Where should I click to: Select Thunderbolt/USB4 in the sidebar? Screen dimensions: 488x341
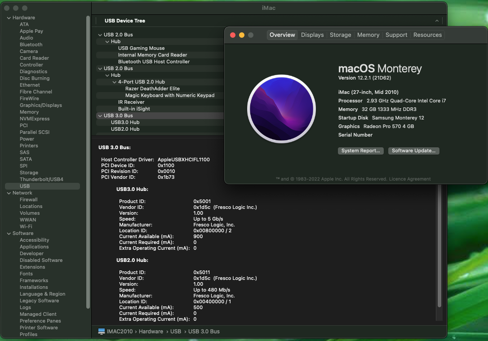41,180
